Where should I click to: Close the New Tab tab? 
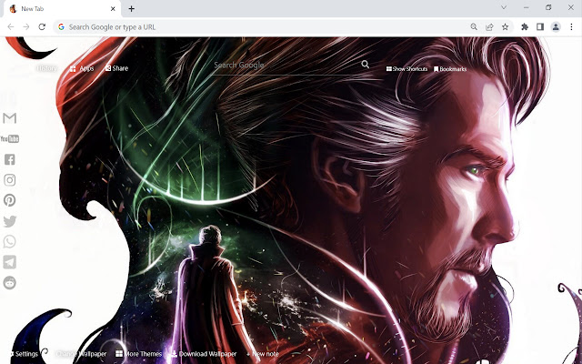(113, 8)
